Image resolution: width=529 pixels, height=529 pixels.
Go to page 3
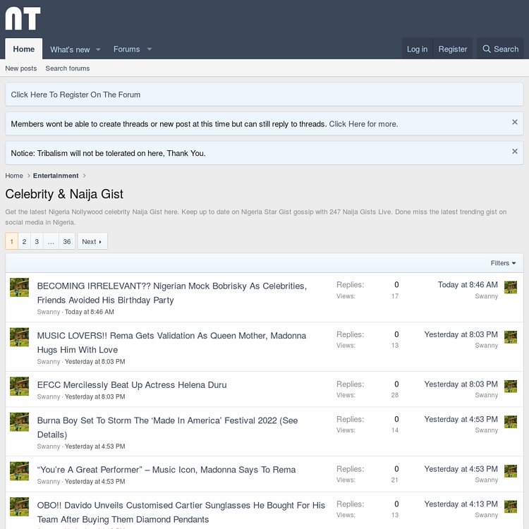click(37, 241)
